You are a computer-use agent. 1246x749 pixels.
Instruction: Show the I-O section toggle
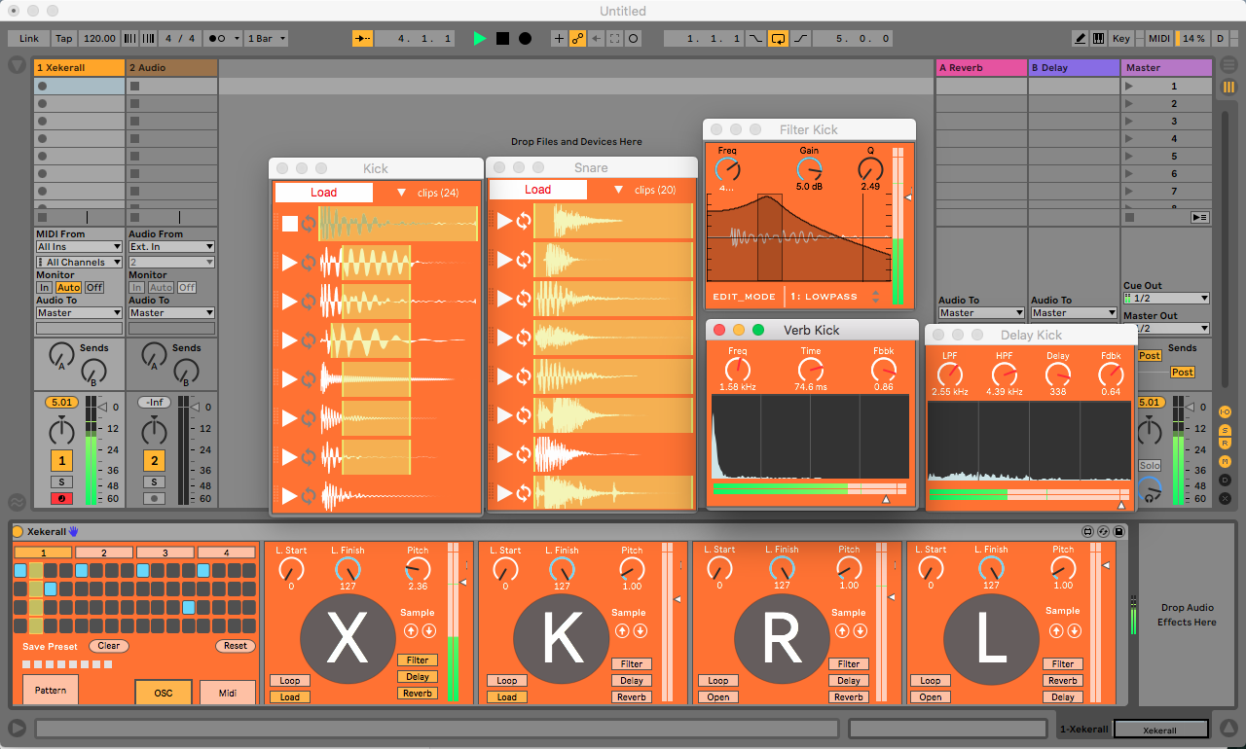point(1226,412)
